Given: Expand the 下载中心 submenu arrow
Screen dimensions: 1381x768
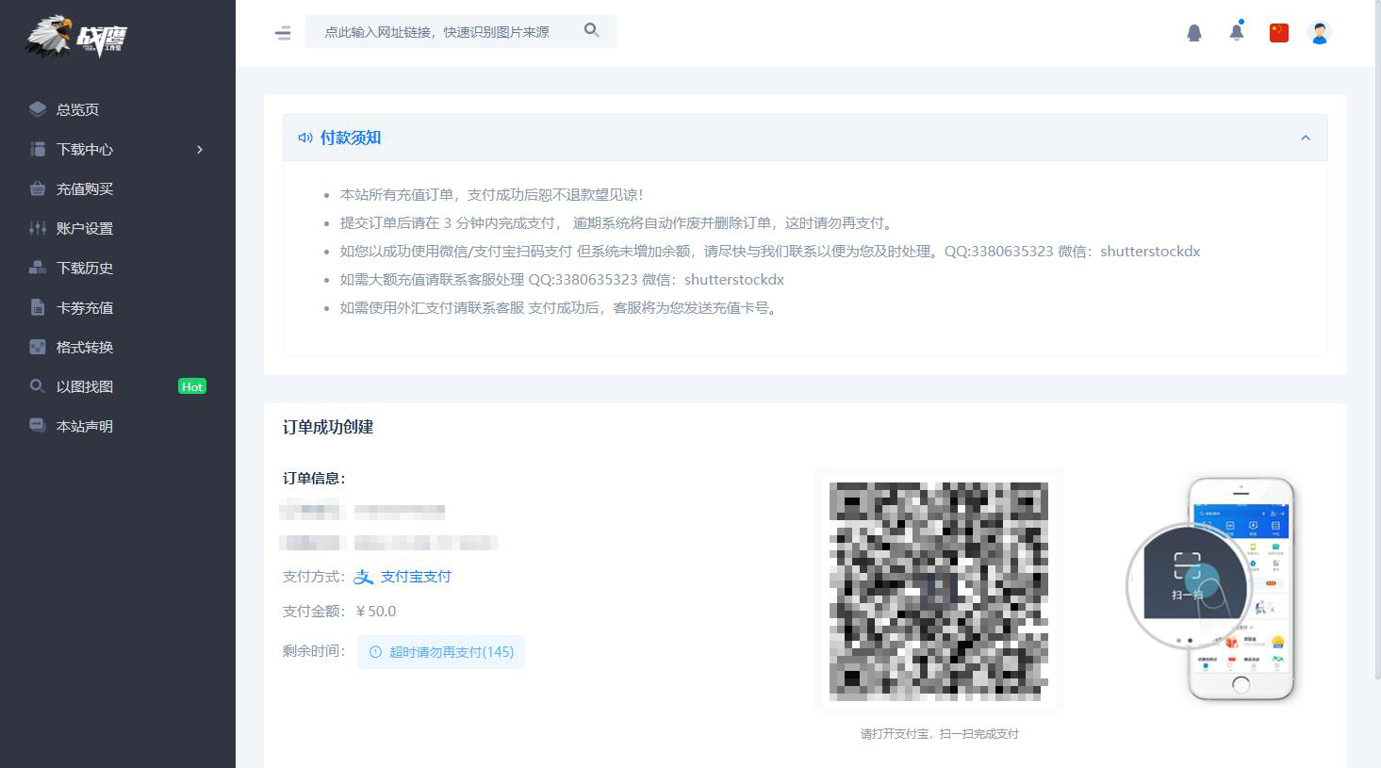Looking at the screenshot, I should 200,149.
